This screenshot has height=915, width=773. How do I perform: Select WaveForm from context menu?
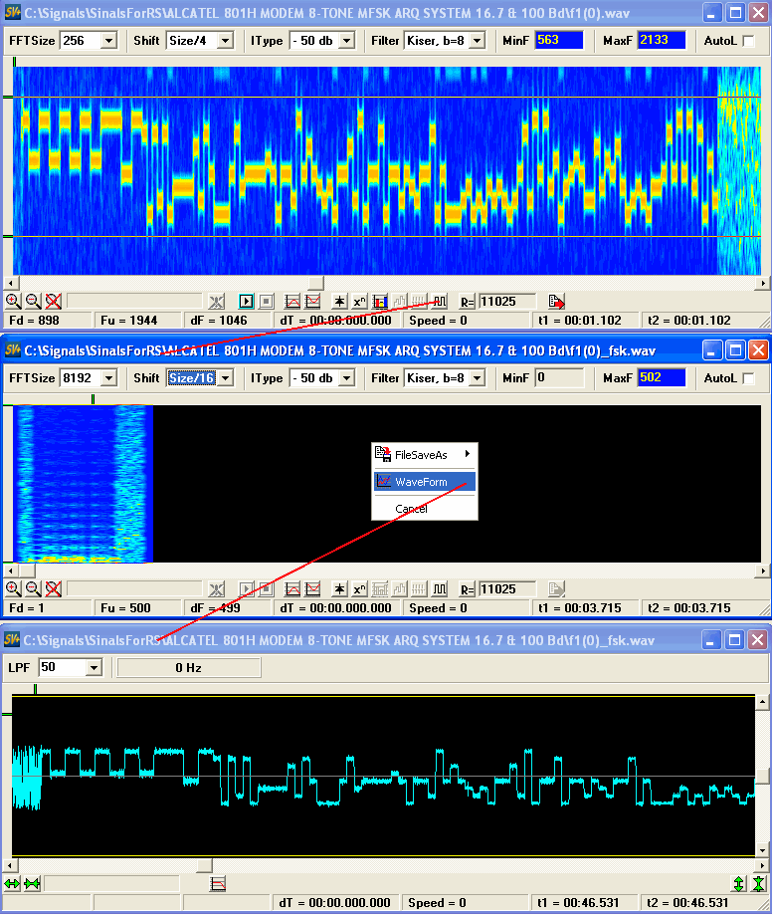[422, 482]
